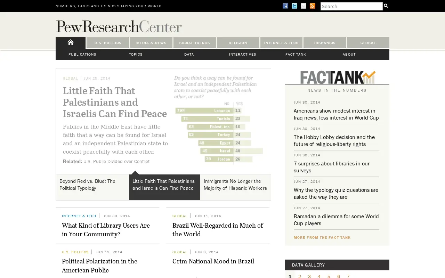Open the Twitter icon in the top bar
The height and width of the screenshot is (278, 445).
[x=294, y=6]
